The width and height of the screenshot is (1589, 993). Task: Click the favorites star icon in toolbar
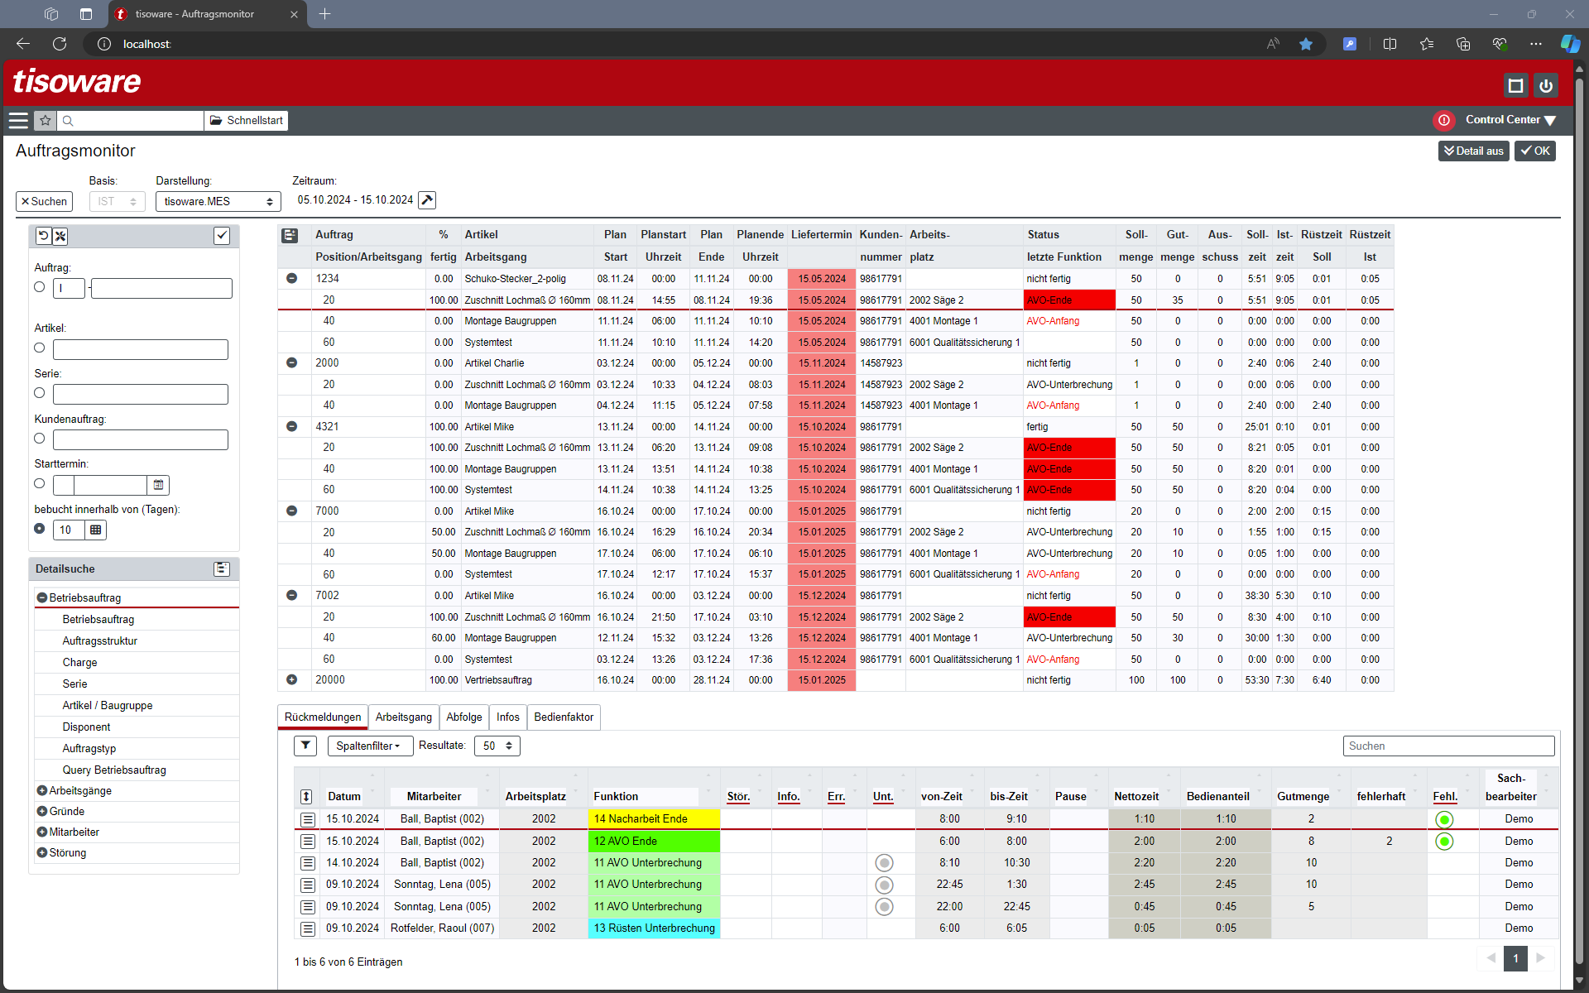[46, 121]
